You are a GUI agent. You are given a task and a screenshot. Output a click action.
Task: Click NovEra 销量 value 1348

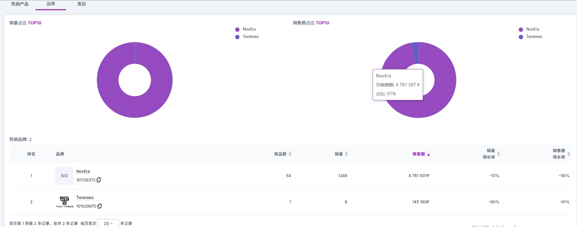pyautogui.click(x=343, y=176)
